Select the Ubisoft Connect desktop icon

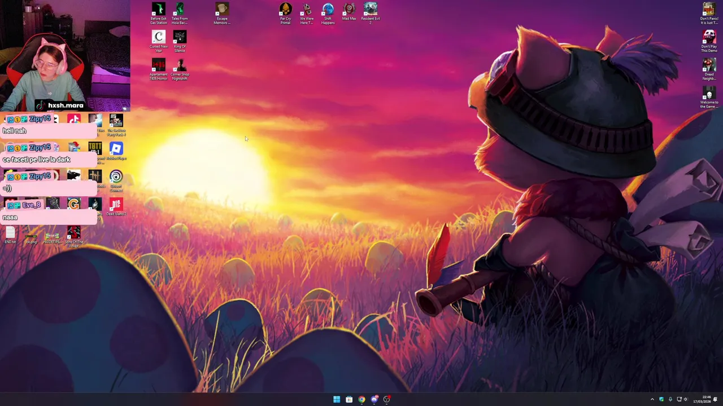[116, 181]
